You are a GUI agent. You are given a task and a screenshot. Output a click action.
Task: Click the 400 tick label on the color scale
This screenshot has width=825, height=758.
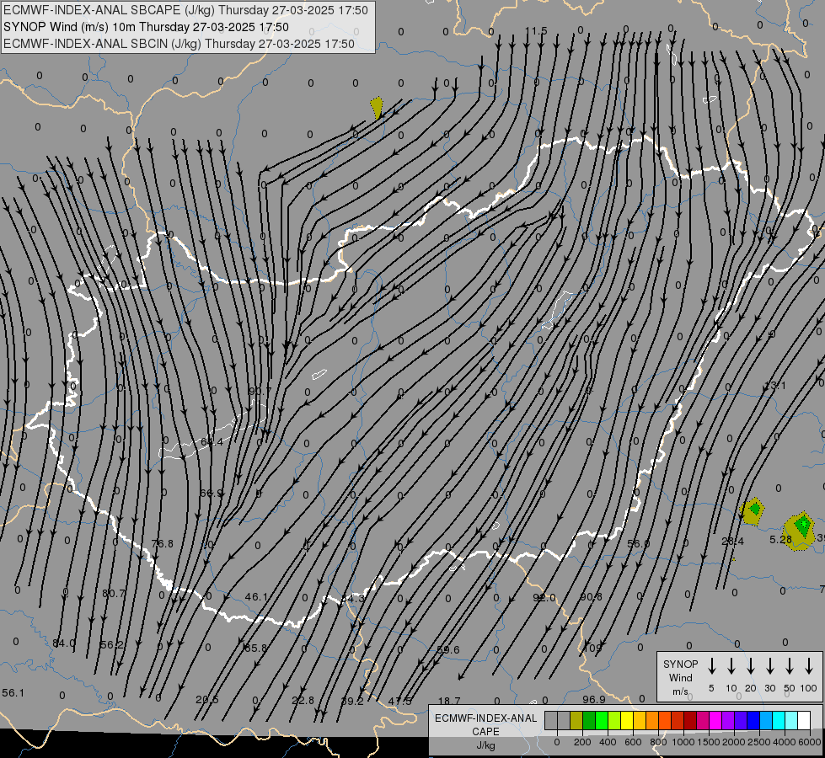pos(608,742)
